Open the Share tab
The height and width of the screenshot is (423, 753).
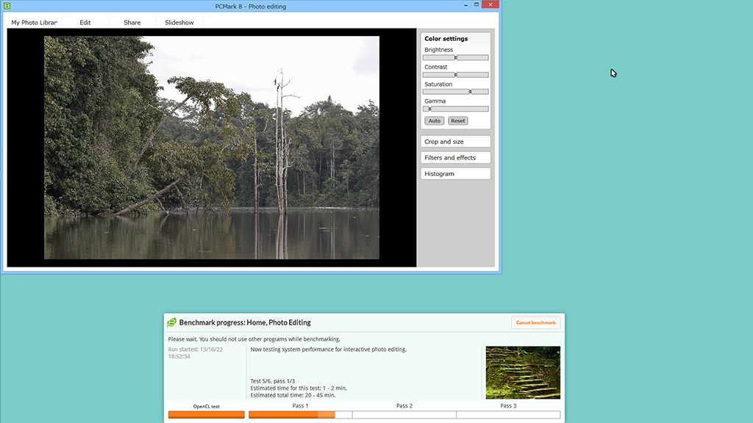(132, 23)
